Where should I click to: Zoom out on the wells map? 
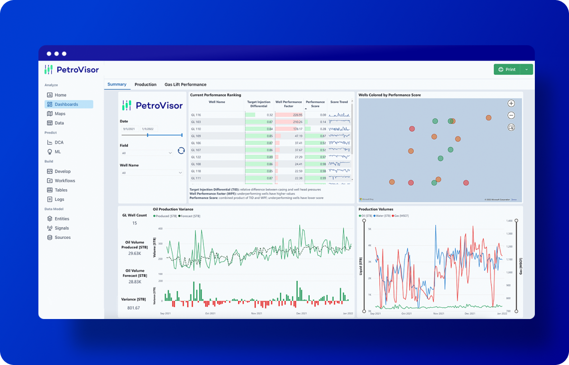(x=511, y=115)
